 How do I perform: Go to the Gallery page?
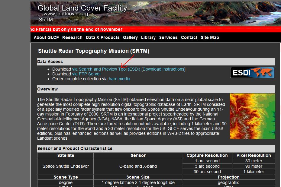coord(130,37)
